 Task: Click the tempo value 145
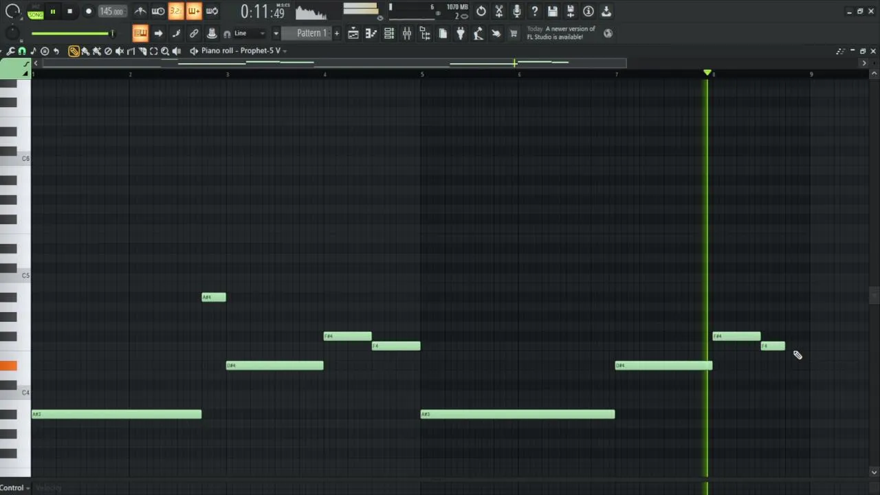coord(111,11)
